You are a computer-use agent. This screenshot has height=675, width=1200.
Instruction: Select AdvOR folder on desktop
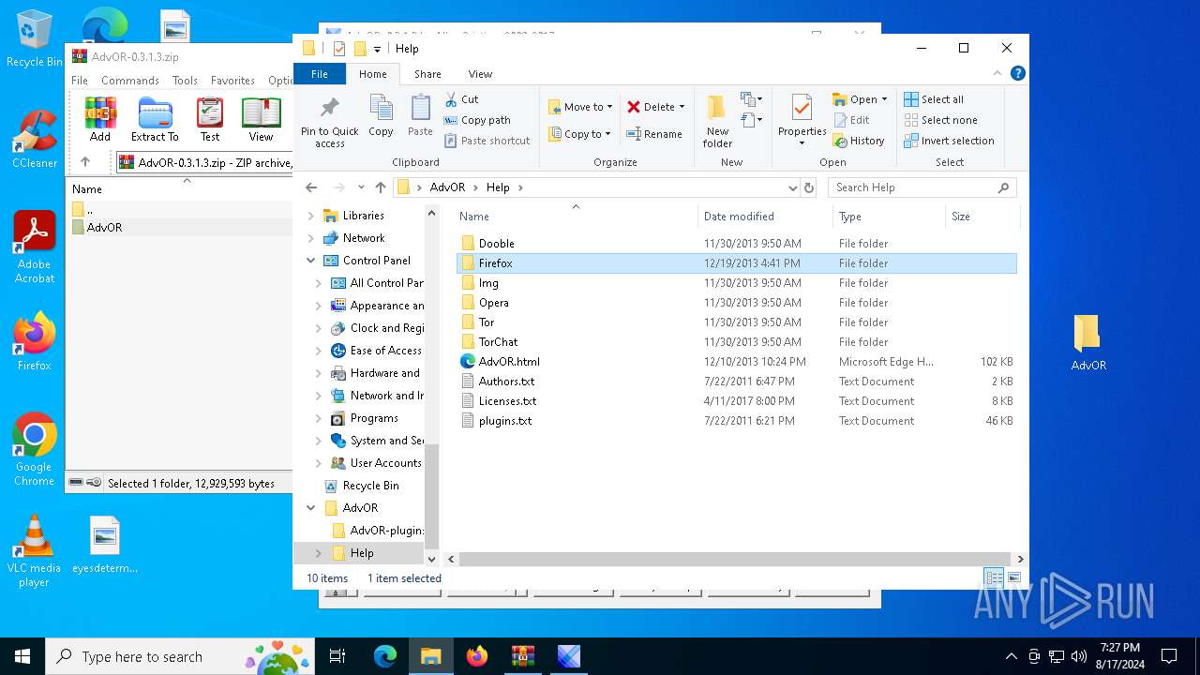point(1088,342)
